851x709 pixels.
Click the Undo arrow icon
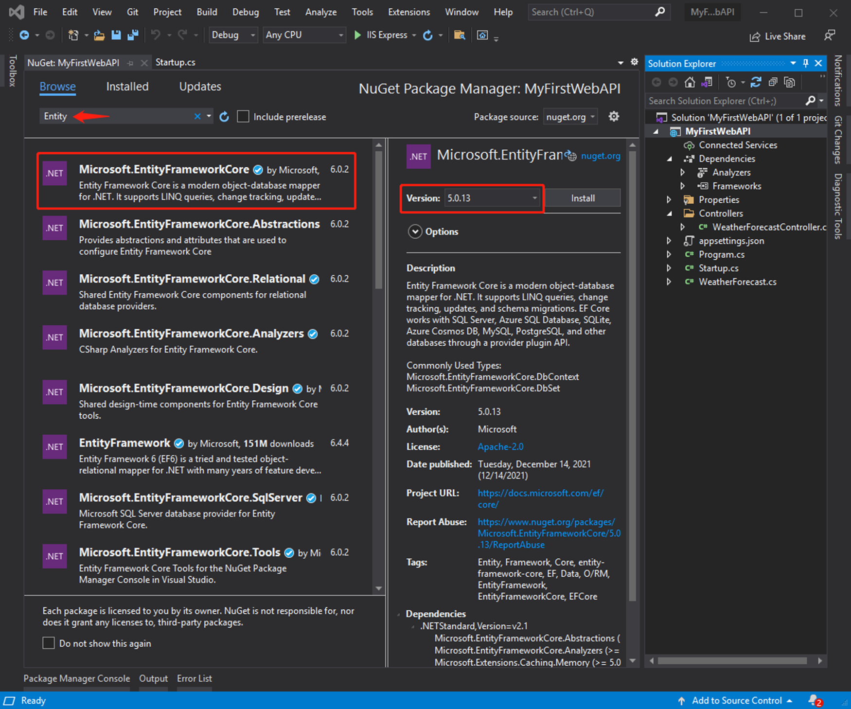pyautogui.click(x=156, y=35)
